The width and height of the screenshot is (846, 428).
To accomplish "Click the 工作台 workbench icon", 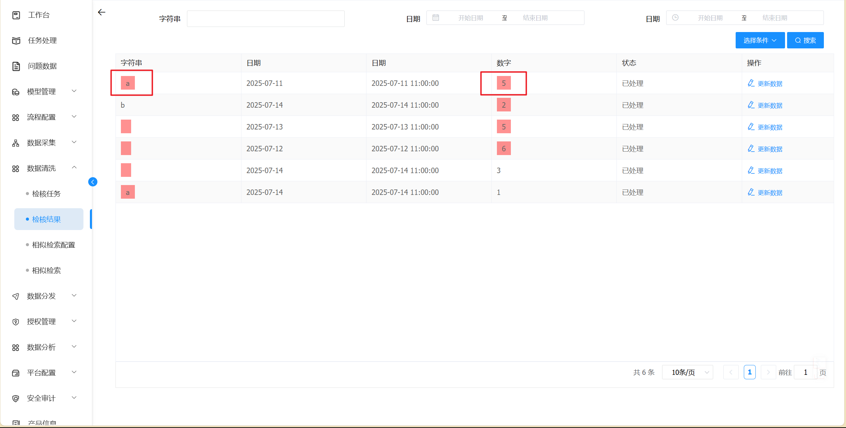I will tap(16, 15).
